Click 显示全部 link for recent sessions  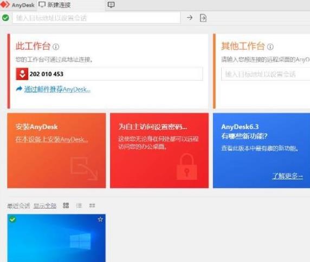45,206
